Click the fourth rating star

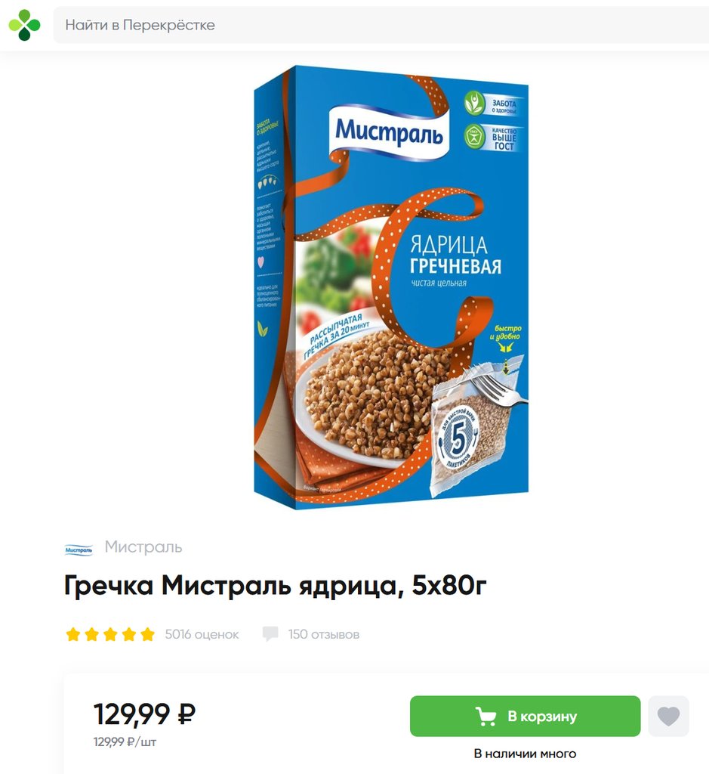tap(129, 634)
